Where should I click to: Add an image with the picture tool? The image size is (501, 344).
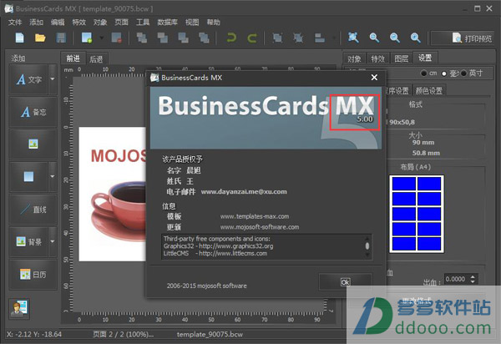[x=33, y=144]
